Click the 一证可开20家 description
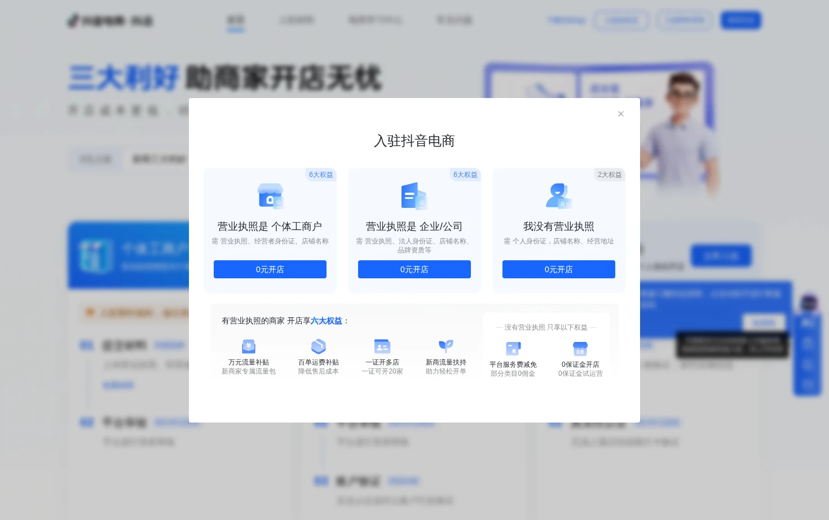This screenshot has width=829, height=520. [x=382, y=371]
